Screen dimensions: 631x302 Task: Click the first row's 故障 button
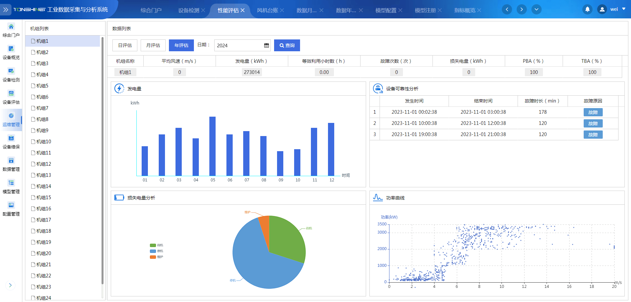pyautogui.click(x=593, y=112)
